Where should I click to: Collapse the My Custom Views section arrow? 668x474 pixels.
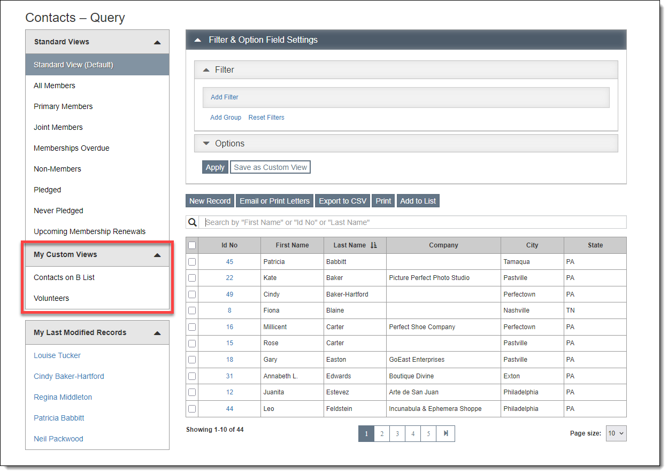click(x=157, y=255)
